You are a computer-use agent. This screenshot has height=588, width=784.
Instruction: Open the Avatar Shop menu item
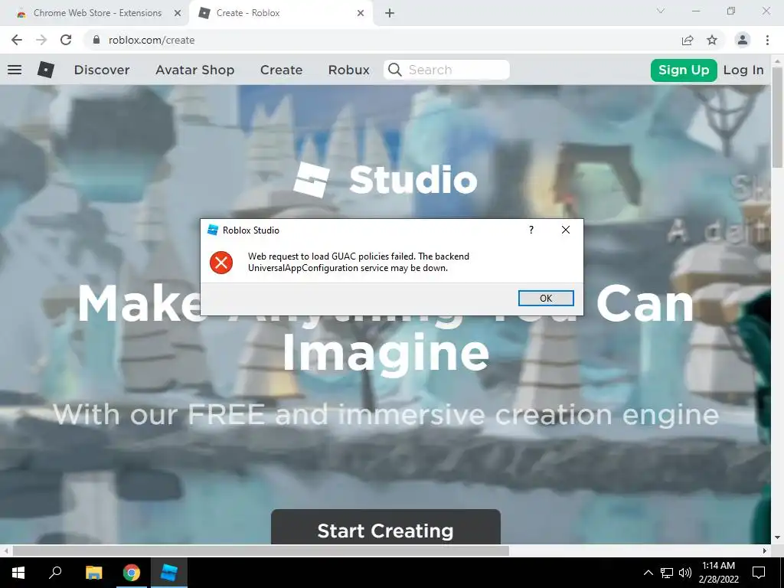tap(194, 70)
